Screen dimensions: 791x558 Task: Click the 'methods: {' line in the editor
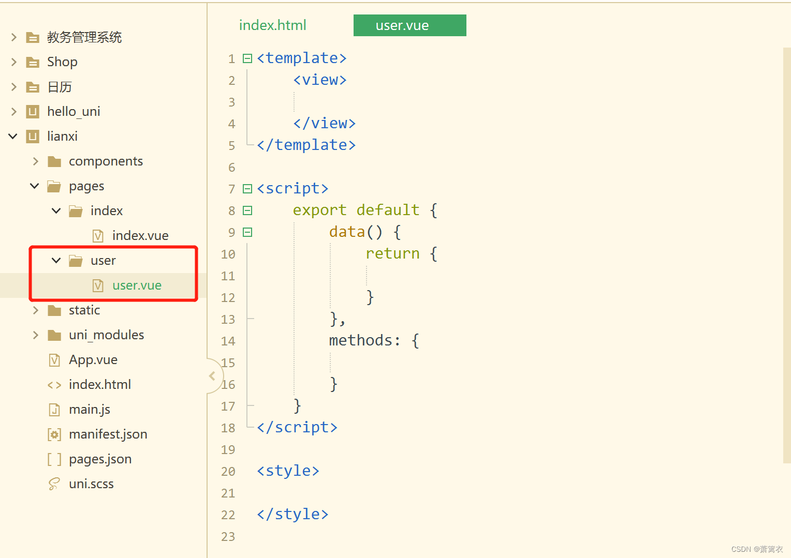pos(374,341)
